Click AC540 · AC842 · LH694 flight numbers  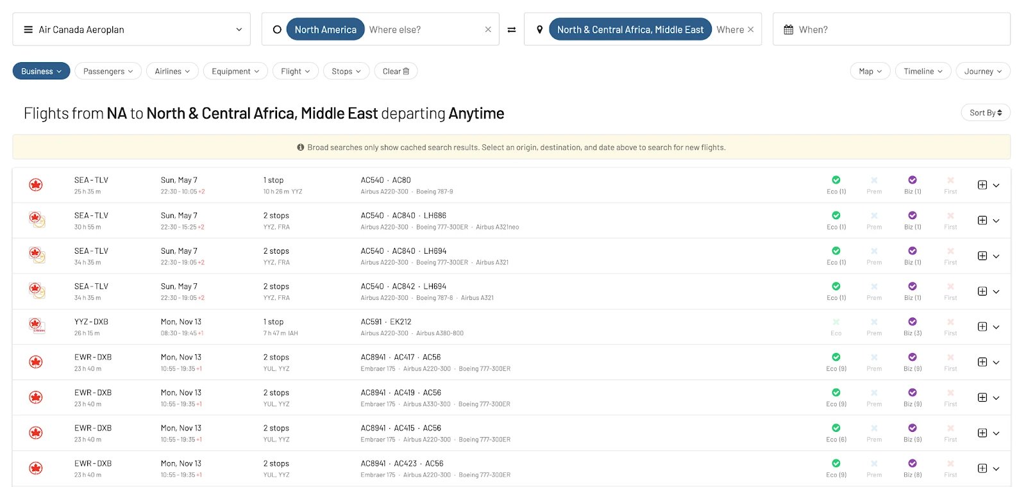coord(403,286)
